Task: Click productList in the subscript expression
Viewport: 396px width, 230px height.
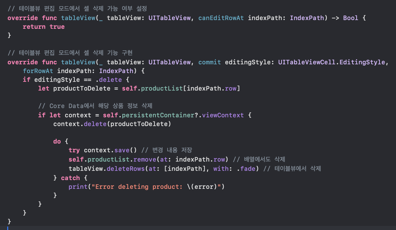Action: [x=162, y=89]
